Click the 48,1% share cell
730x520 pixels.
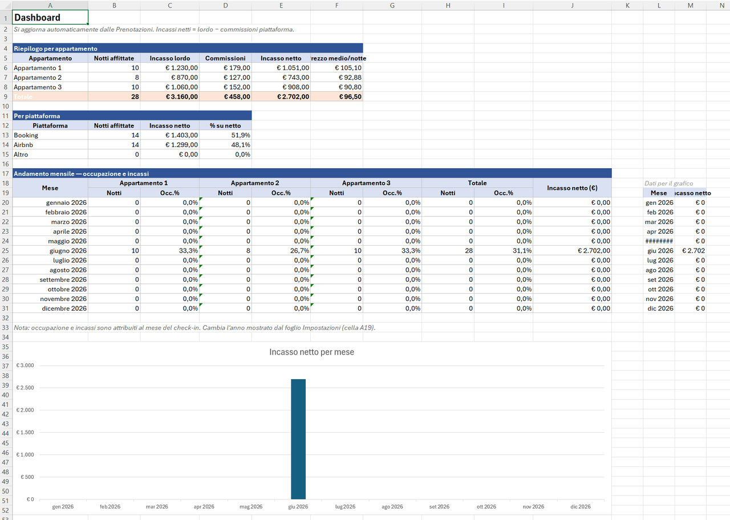(225, 145)
